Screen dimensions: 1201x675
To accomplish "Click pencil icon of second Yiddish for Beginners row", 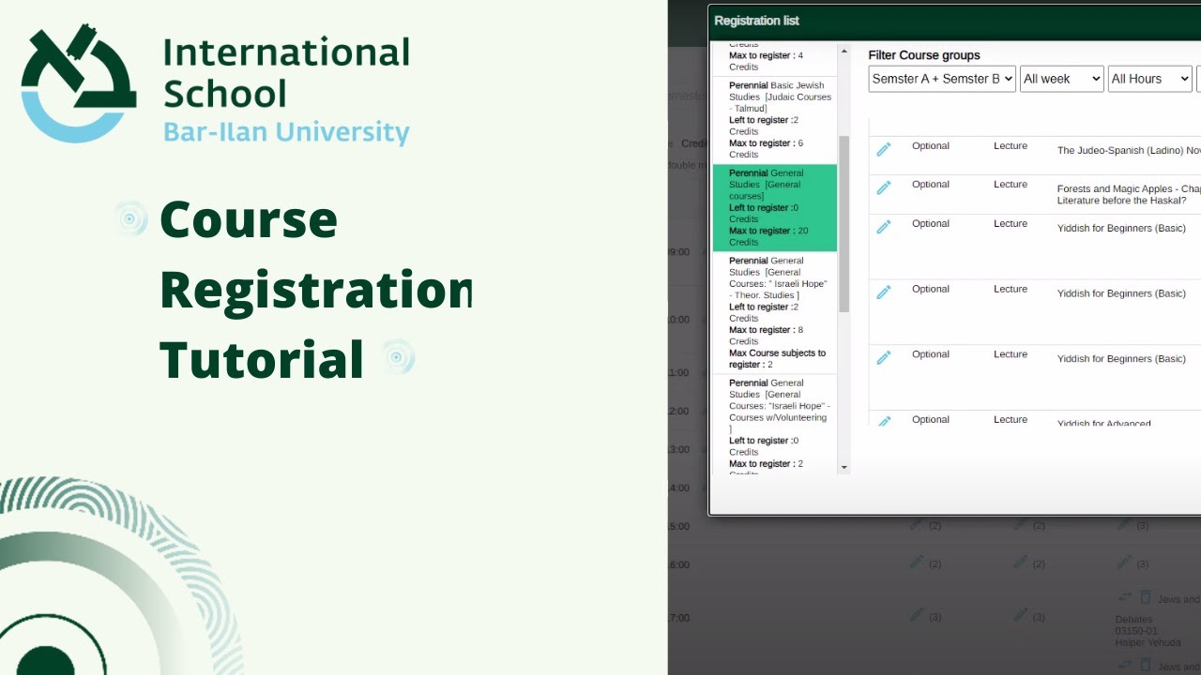I will click(x=883, y=293).
